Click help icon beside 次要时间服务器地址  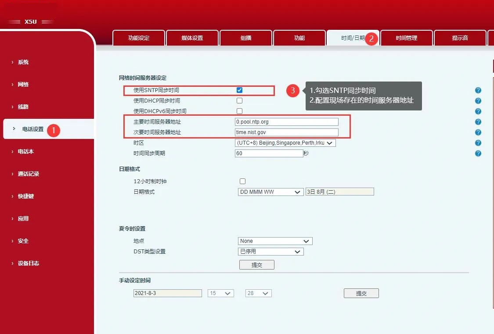478,132
